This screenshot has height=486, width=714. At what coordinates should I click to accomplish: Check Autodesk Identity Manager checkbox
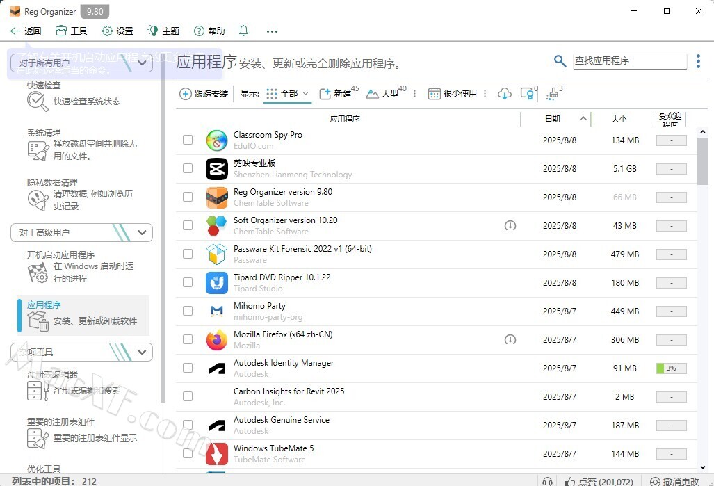pyautogui.click(x=188, y=368)
